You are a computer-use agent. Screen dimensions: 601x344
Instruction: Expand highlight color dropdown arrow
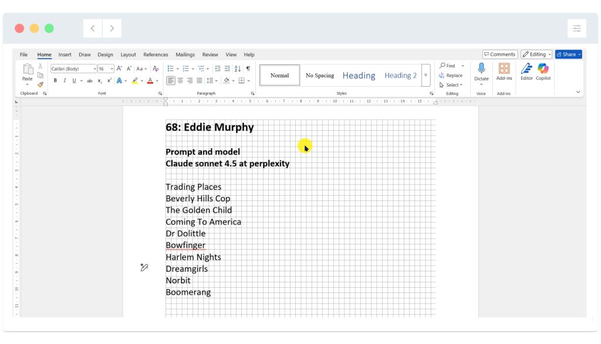click(x=142, y=81)
